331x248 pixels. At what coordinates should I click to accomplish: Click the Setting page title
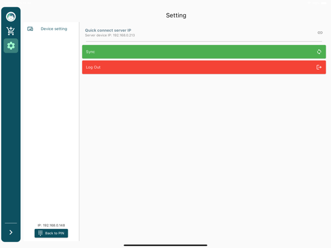[176, 16]
